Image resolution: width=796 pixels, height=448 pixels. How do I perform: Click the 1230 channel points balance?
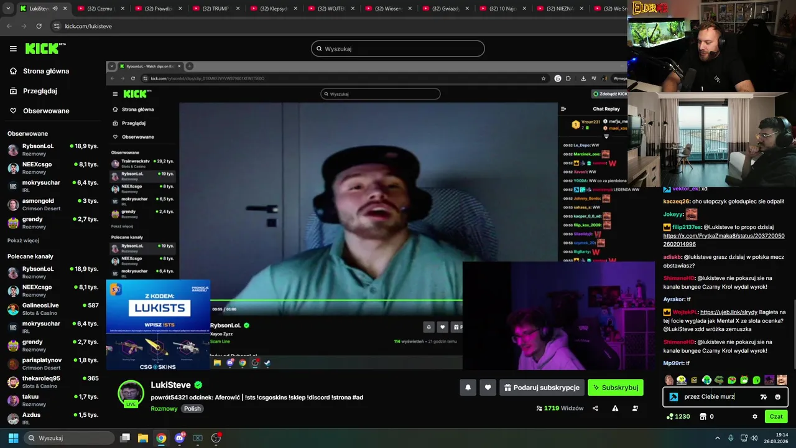[x=677, y=417]
